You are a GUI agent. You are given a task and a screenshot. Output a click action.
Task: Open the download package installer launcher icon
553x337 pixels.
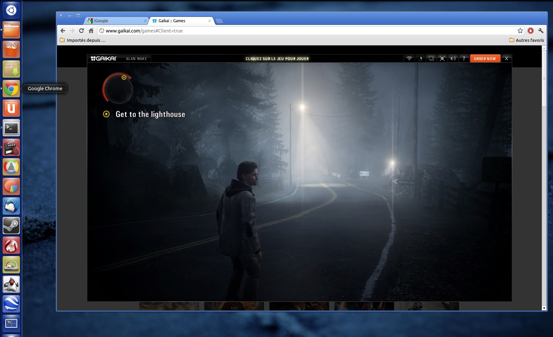(11, 69)
